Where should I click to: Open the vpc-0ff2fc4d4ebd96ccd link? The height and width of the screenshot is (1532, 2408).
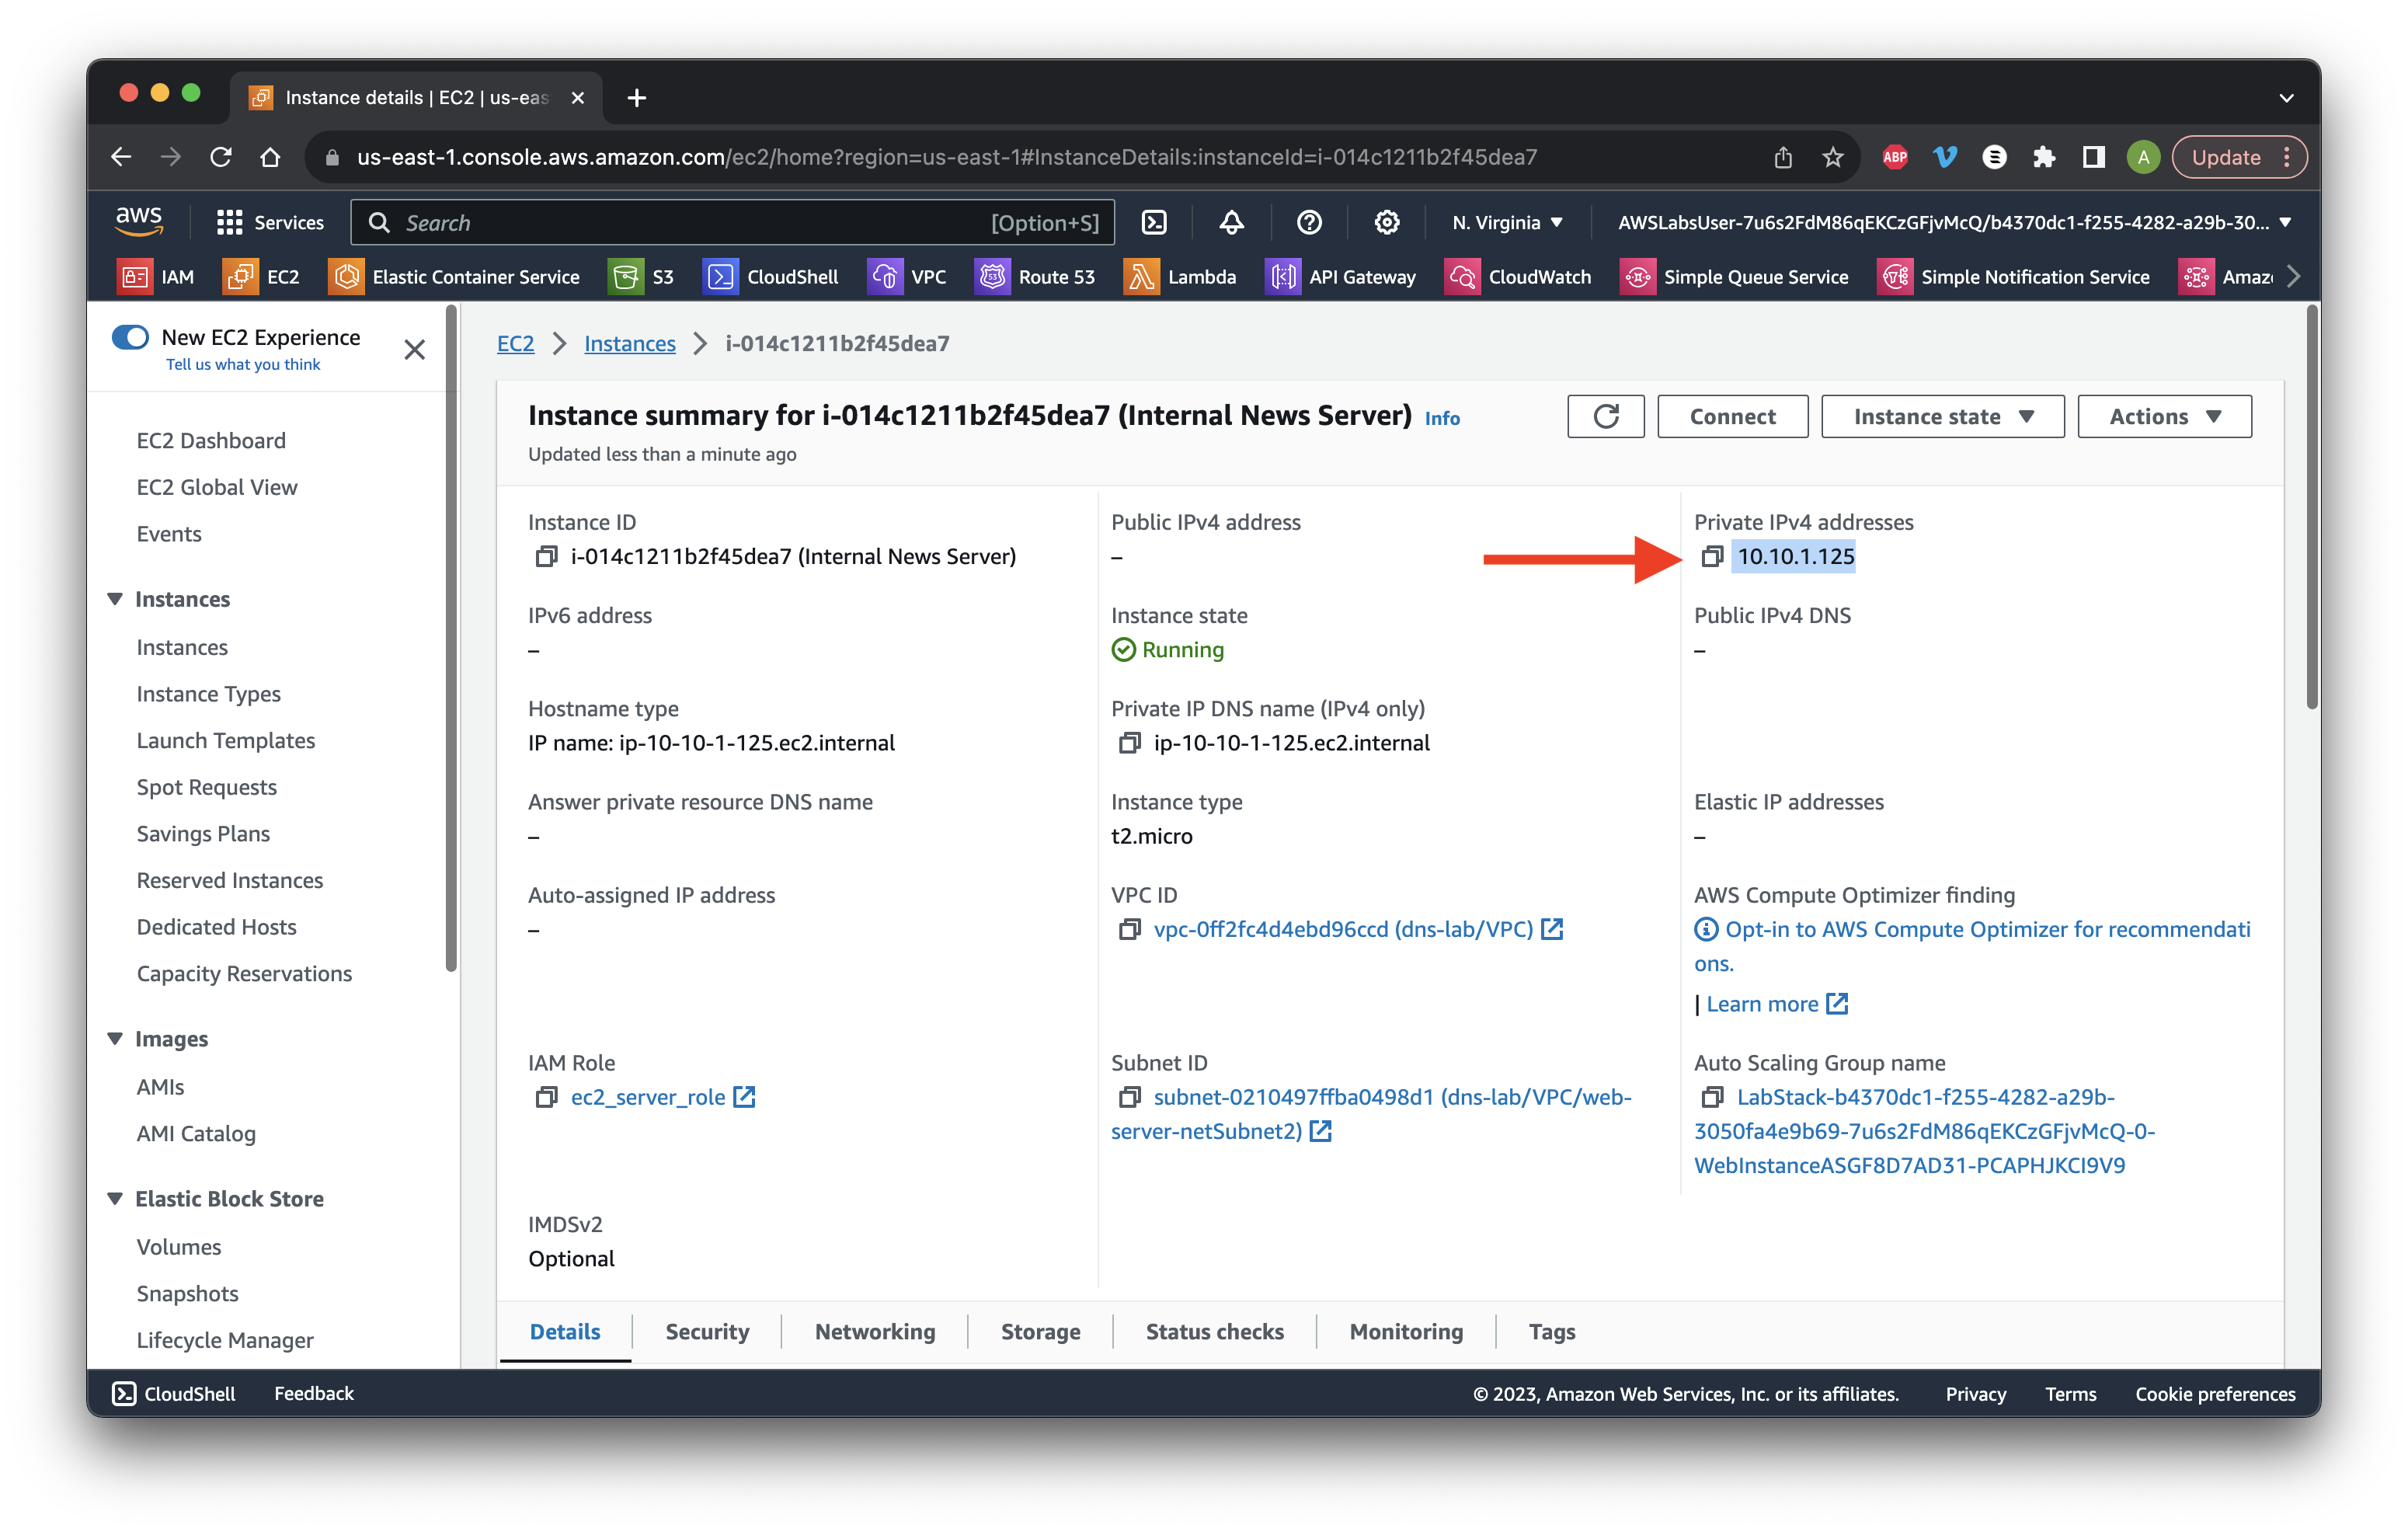coord(1343,929)
